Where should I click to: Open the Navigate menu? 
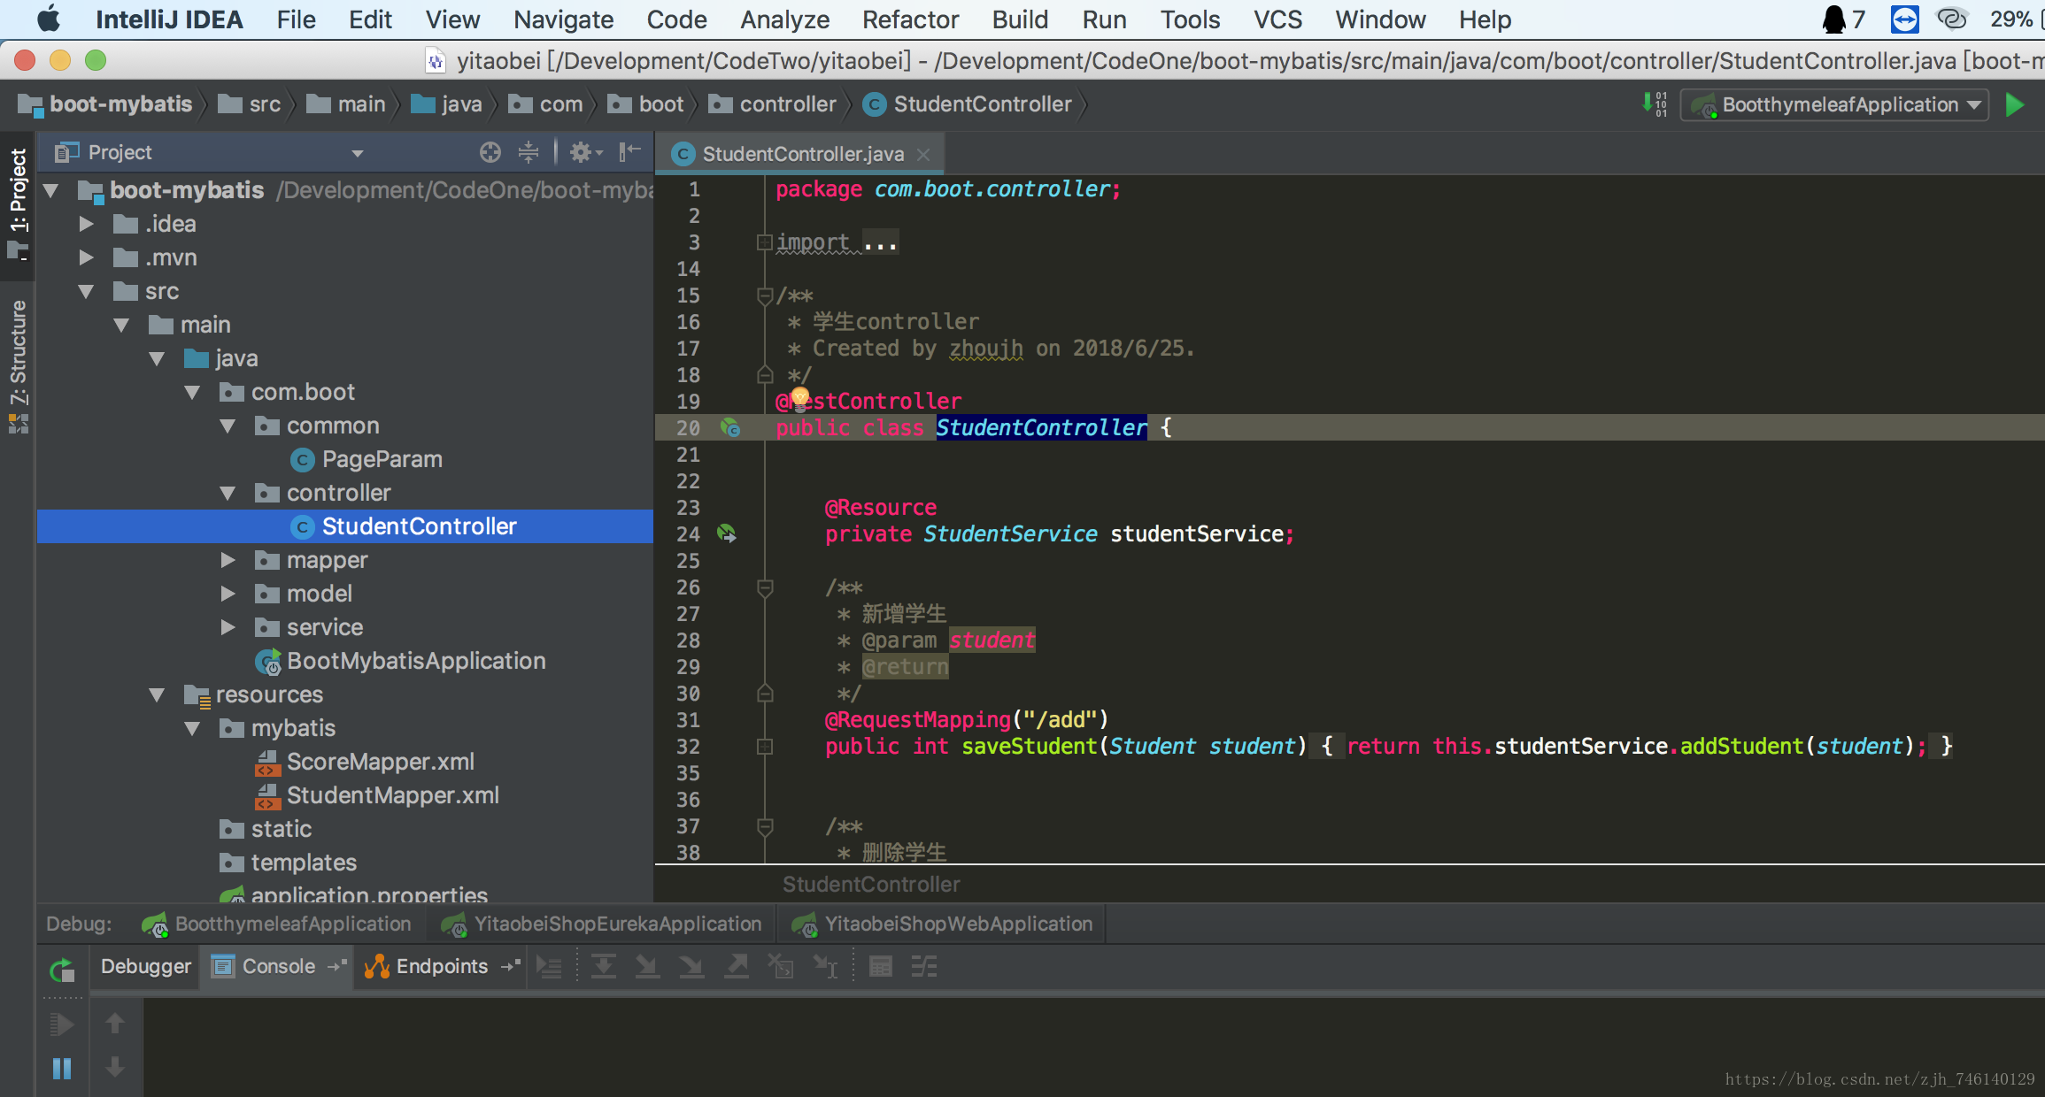[563, 19]
